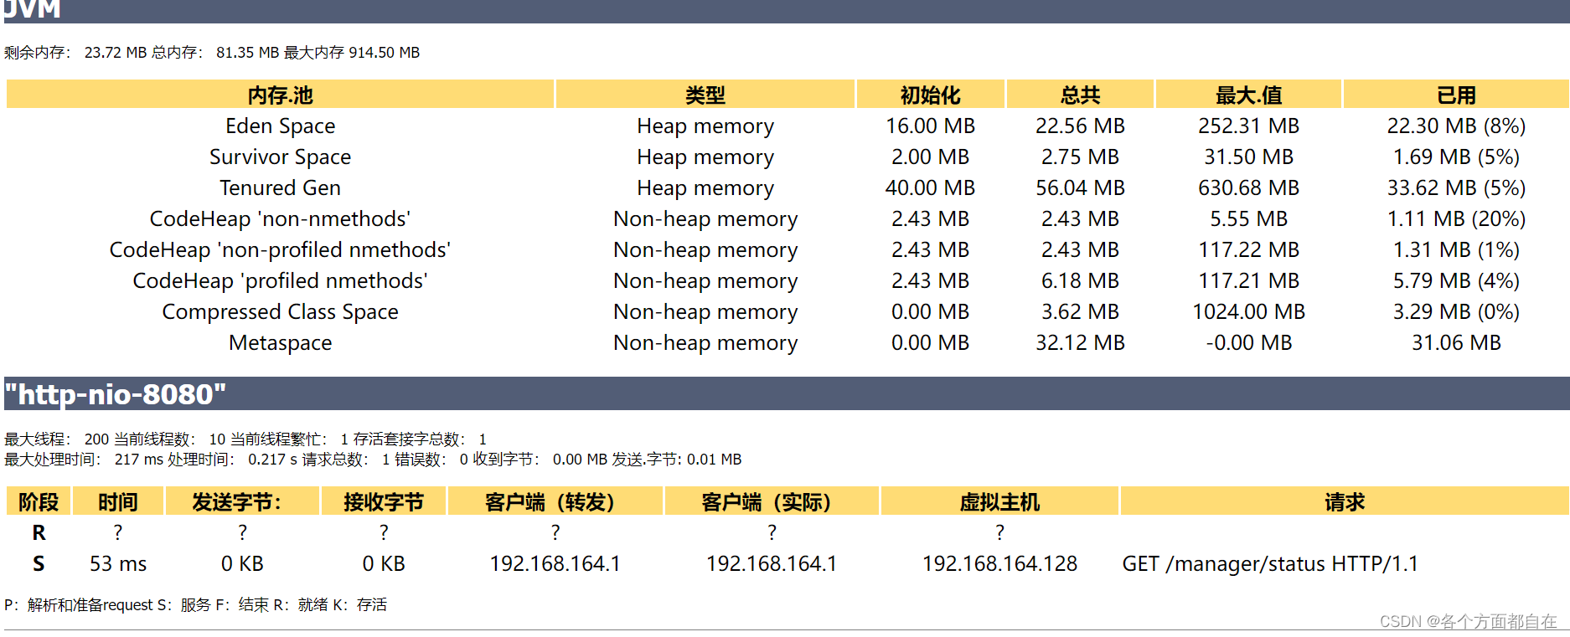Click the 总共 column header
The width and height of the screenshot is (1570, 637).
pos(1080,95)
